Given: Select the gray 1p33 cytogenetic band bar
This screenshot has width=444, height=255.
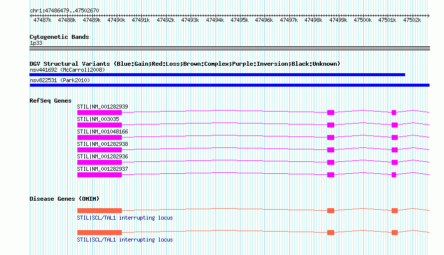Looking at the screenshot, I should pos(229,48).
